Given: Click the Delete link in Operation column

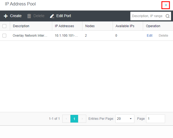Looking at the screenshot, I should coord(163,36).
